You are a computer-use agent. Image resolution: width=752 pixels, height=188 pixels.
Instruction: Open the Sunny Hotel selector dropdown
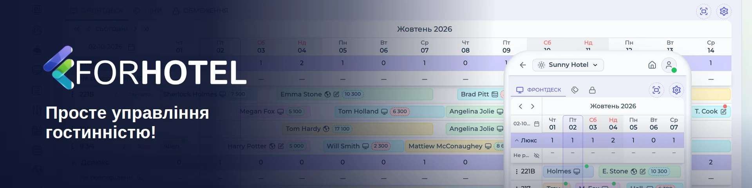pos(568,65)
